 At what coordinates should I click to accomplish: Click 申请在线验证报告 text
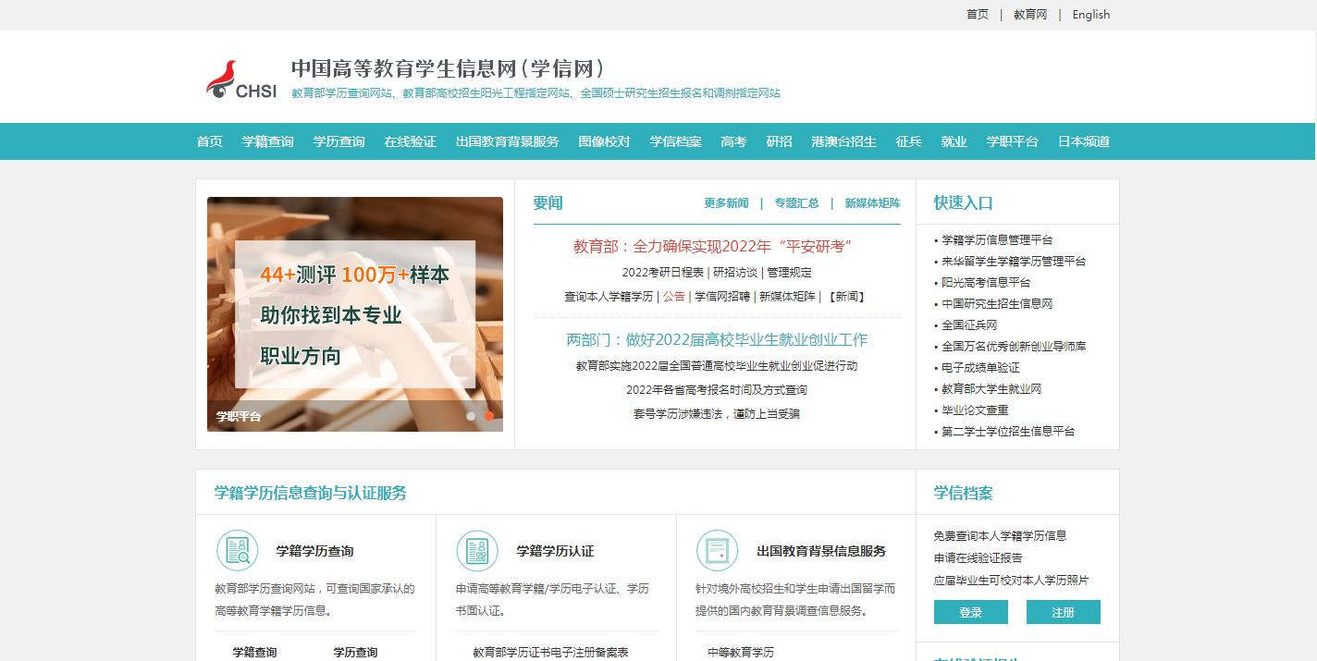[978, 558]
